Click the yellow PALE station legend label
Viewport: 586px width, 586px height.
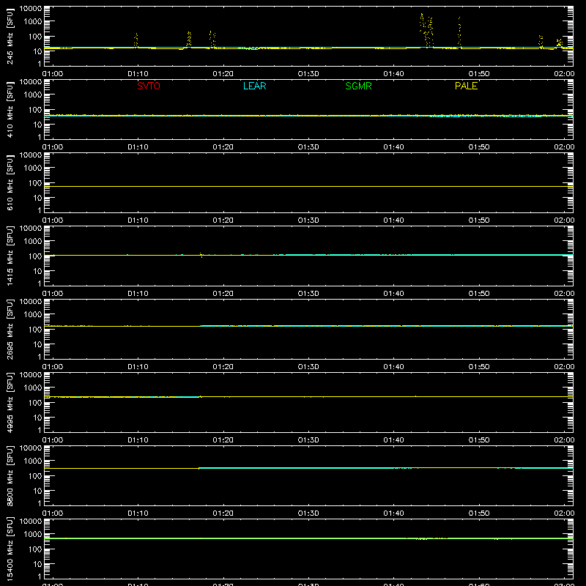tap(466, 86)
